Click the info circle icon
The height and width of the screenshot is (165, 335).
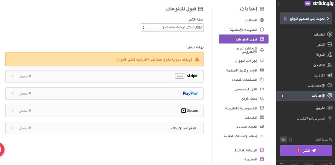[x=262, y=30]
